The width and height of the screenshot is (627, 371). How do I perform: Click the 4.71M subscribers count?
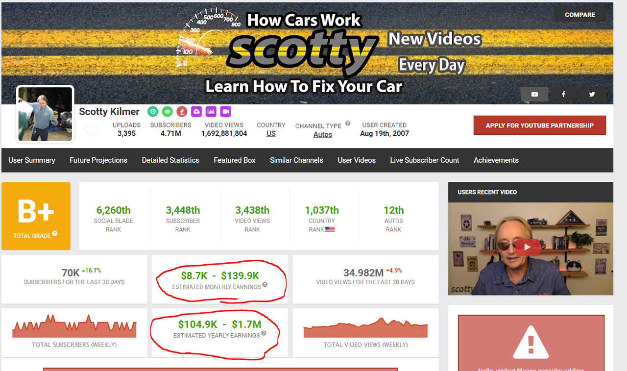coord(171,133)
